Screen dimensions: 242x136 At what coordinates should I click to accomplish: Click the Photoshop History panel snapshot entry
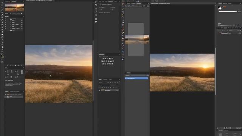tap(14, 94)
